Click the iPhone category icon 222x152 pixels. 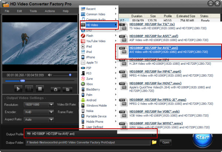83,57
